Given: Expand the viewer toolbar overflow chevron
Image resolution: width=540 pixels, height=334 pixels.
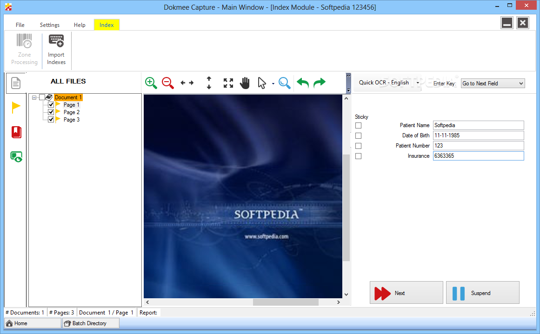Looking at the screenshot, I should point(348,76).
